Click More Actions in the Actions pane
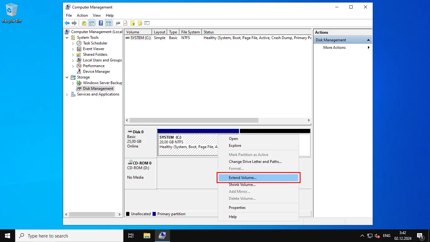 (x=334, y=48)
